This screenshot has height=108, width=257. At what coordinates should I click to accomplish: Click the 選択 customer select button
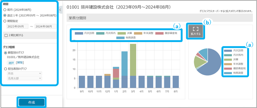point(11,62)
